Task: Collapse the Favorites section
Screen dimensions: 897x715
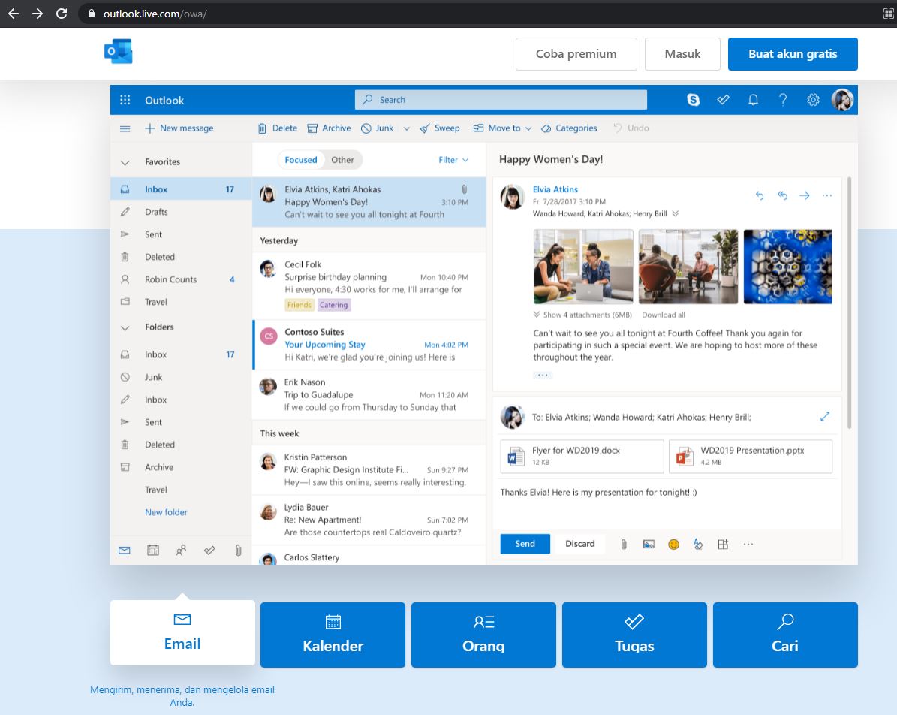Action: click(125, 162)
